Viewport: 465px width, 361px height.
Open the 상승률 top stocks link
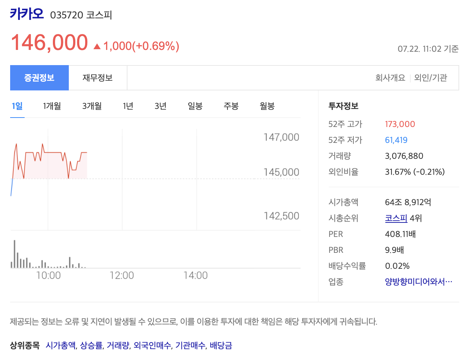click(91, 345)
